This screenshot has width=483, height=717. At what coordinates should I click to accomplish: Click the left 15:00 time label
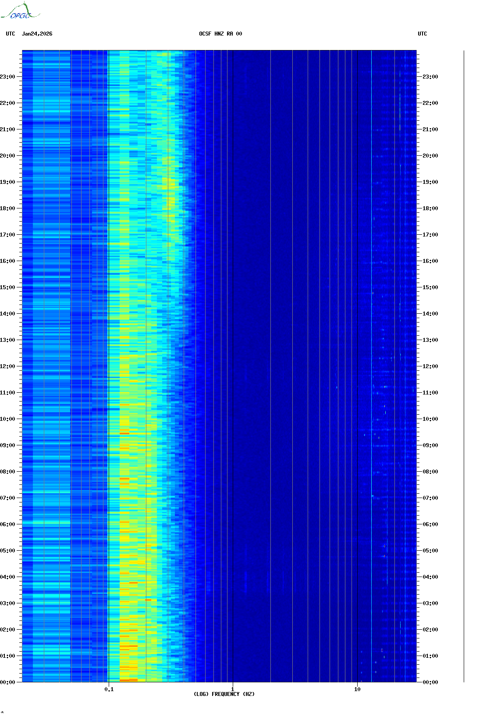tap(7, 287)
